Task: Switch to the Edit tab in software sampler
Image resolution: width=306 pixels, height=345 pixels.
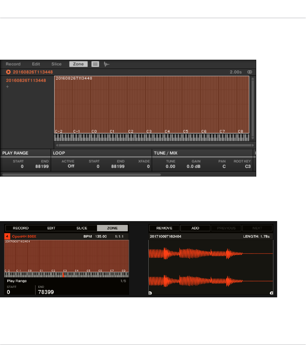Action: 36,64
